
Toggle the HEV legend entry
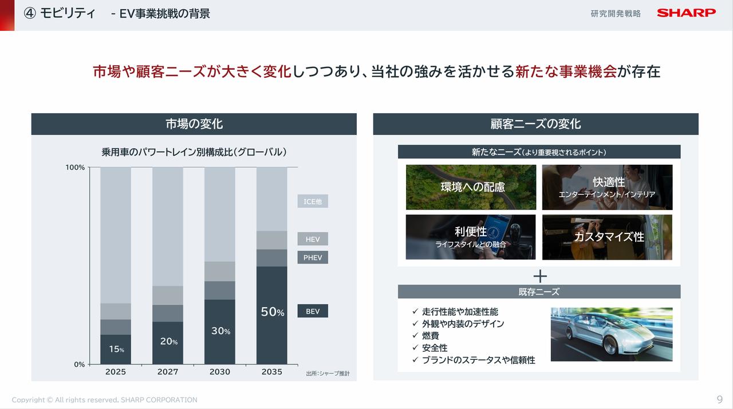tap(312, 239)
